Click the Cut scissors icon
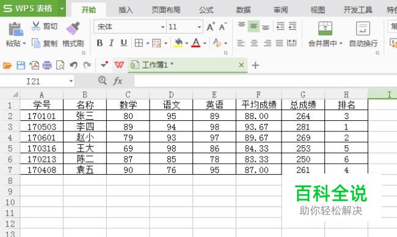Screen dimensions: 397x237 tap(36, 26)
